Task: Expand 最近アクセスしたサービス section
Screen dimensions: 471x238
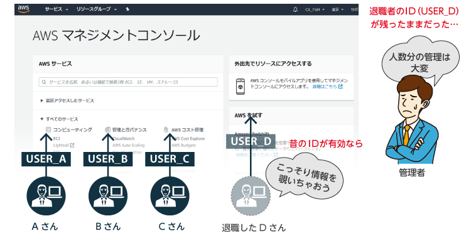Action: (67, 100)
